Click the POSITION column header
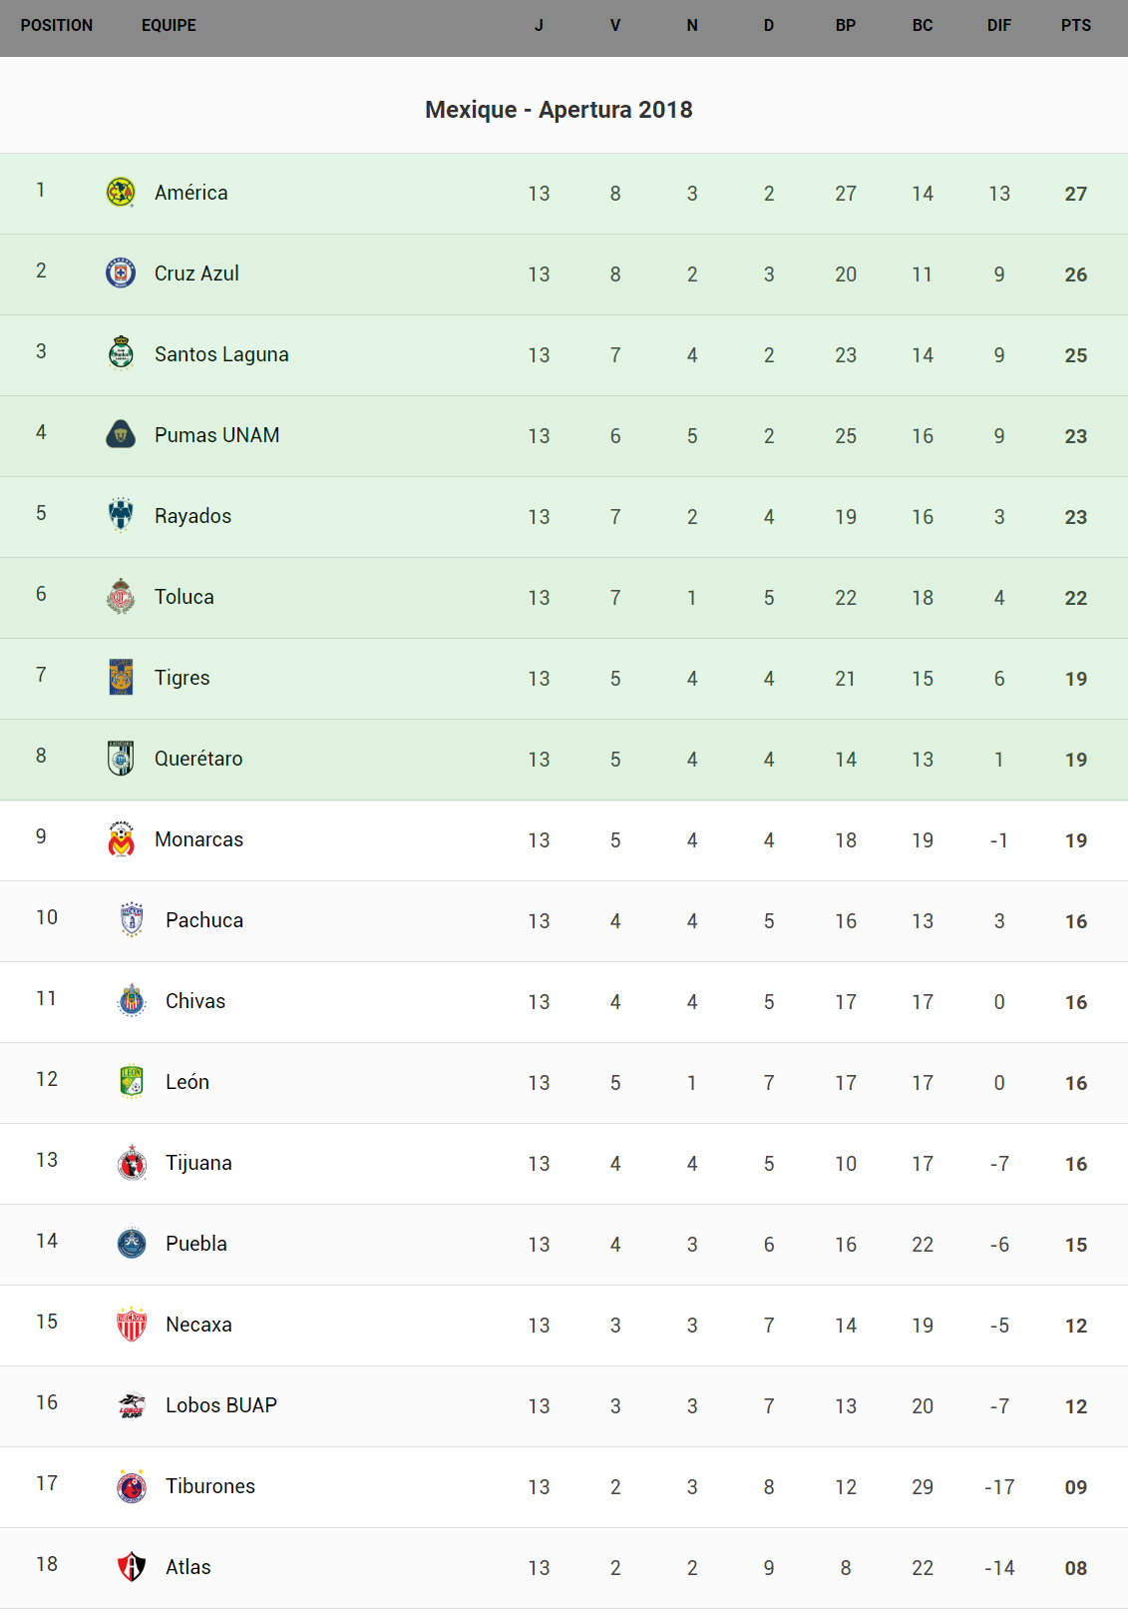Viewport: 1128px width, 1614px height. click(57, 26)
